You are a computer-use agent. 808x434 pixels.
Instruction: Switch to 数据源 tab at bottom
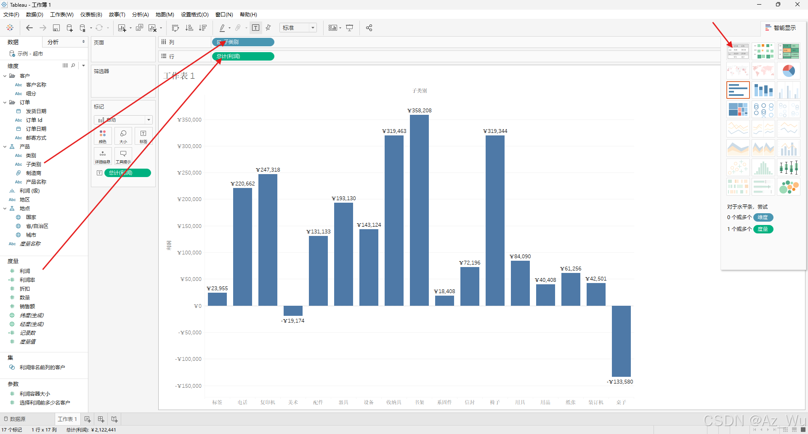pos(15,419)
